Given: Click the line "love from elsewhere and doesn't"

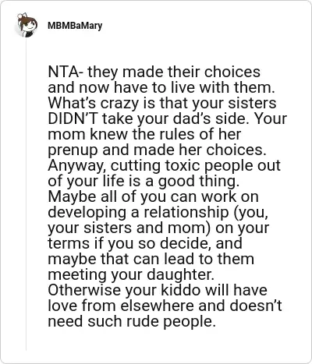Looking at the screenshot, I should (x=165, y=306).
